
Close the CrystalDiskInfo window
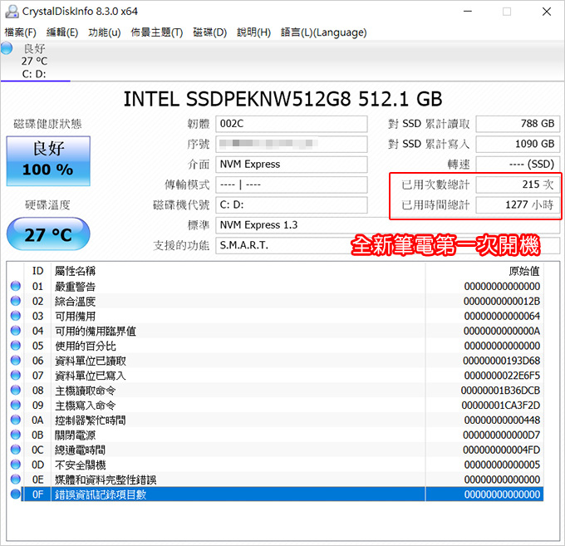(x=547, y=12)
